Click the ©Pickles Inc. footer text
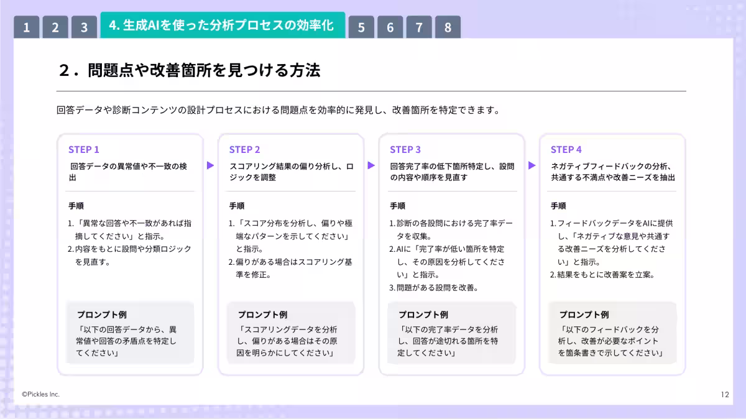The width and height of the screenshot is (746, 419). click(40, 394)
